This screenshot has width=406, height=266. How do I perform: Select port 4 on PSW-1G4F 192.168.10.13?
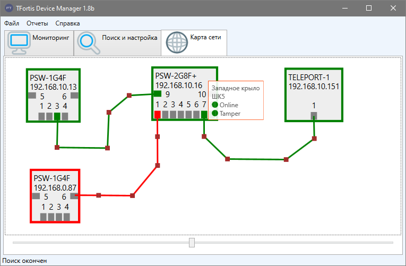pyautogui.click(x=65, y=116)
